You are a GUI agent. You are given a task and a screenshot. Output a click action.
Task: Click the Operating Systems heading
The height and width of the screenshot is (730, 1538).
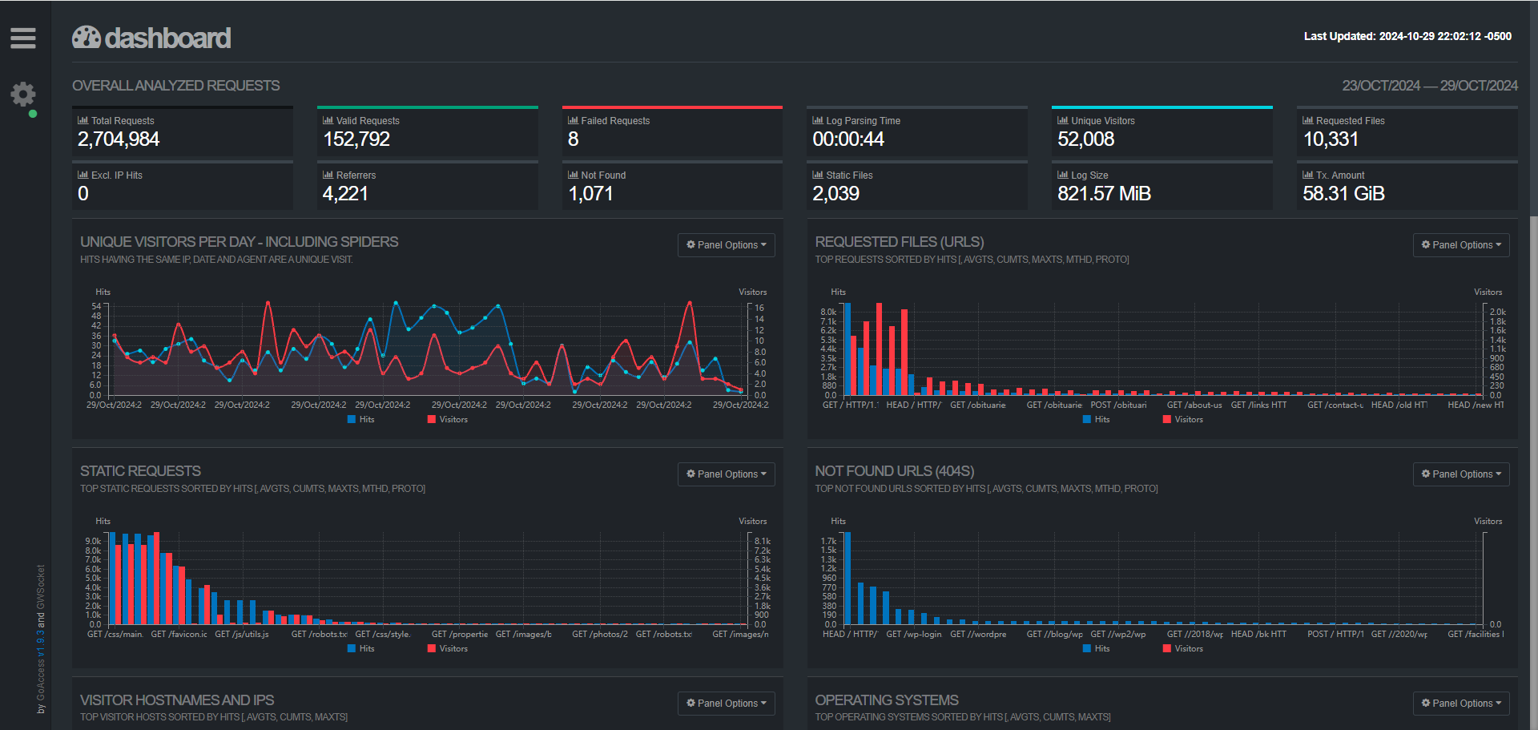pyautogui.click(x=887, y=700)
